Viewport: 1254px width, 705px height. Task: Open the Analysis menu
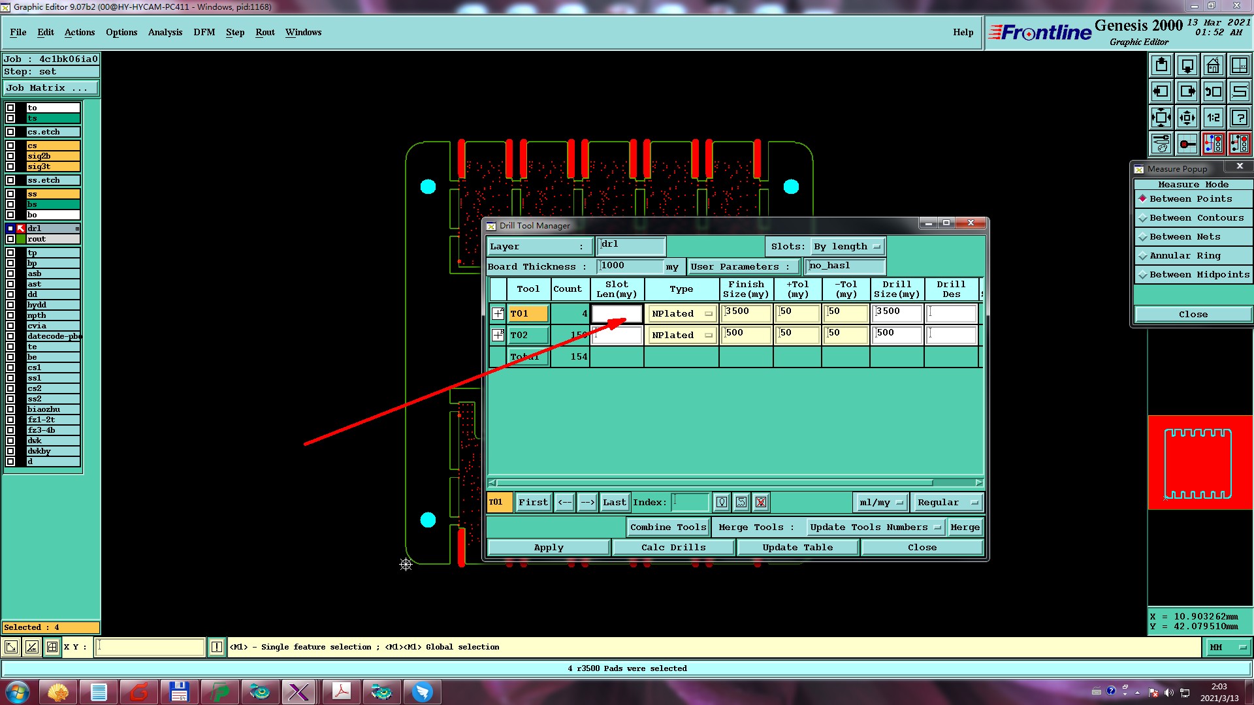point(165,32)
